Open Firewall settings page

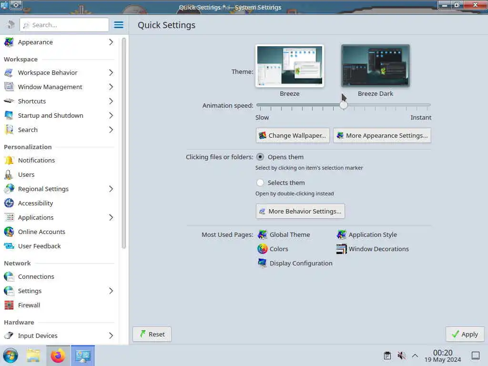point(59,305)
